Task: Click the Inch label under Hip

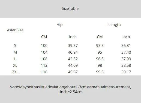Action: tap(73, 37)
